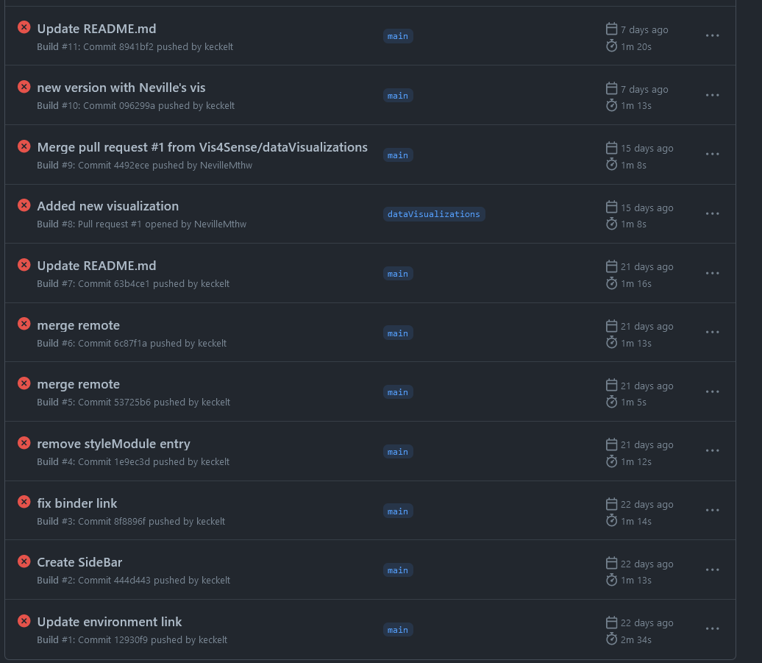
Task: Click the calendar icon on the 'fix binder link' row
Action: click(x=611, y=503)
